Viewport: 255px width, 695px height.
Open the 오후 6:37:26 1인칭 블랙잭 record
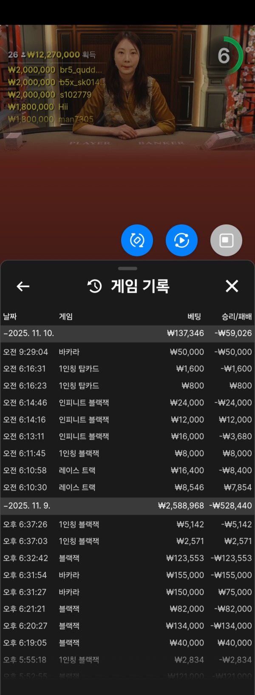[127, 525]
